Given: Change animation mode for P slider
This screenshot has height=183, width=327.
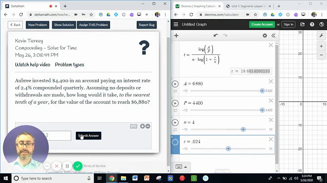Looking at the screenshot, I should [x=175, y=111].
